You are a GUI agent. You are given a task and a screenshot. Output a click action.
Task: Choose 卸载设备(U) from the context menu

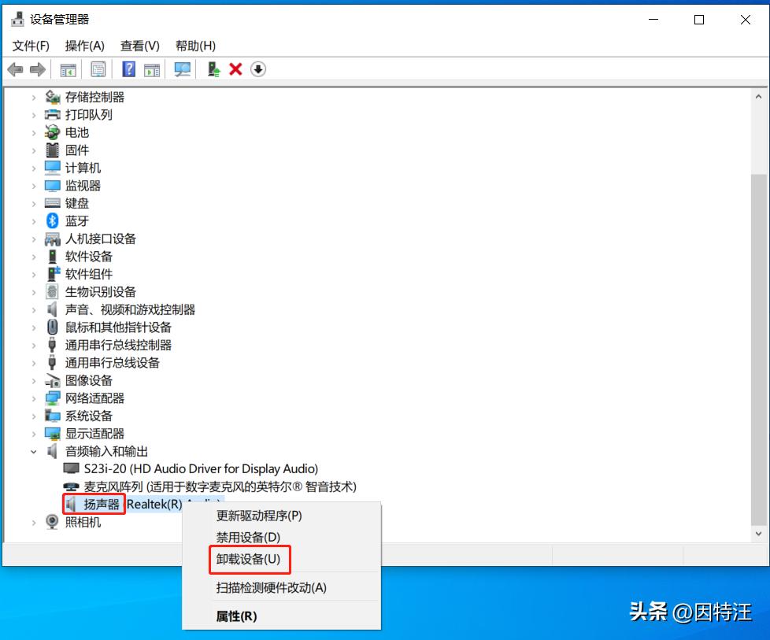click(x=250, y=560)
